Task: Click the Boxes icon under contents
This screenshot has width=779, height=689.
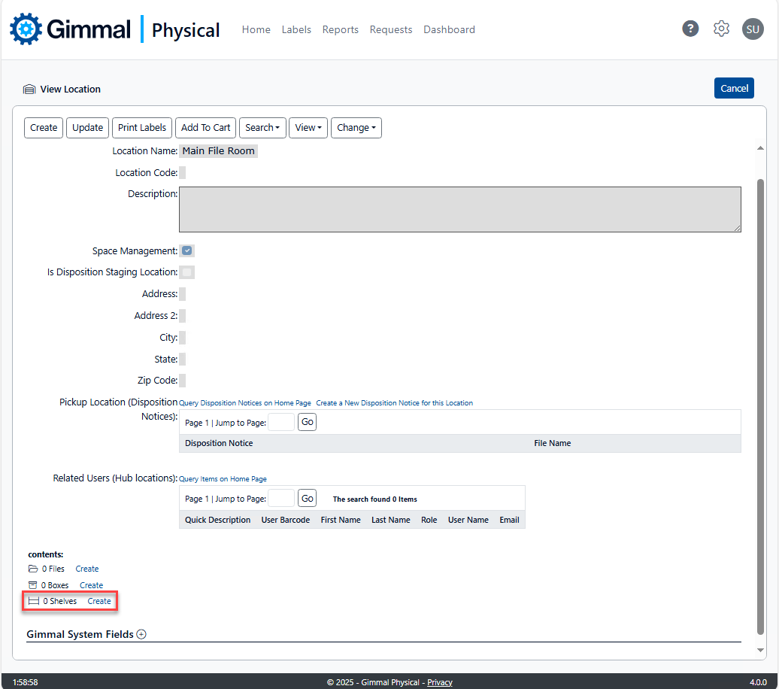Action: [x=33, y=585]
